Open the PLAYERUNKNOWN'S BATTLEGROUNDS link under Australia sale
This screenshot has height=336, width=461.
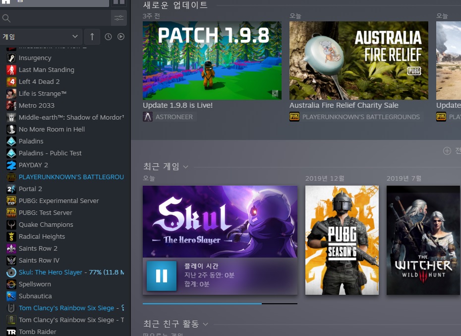click(x=361, y=117)
